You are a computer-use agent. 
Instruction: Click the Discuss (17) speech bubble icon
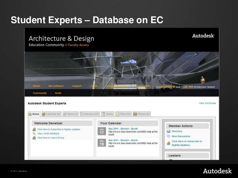pyautogui.click(x=82, y=114)
